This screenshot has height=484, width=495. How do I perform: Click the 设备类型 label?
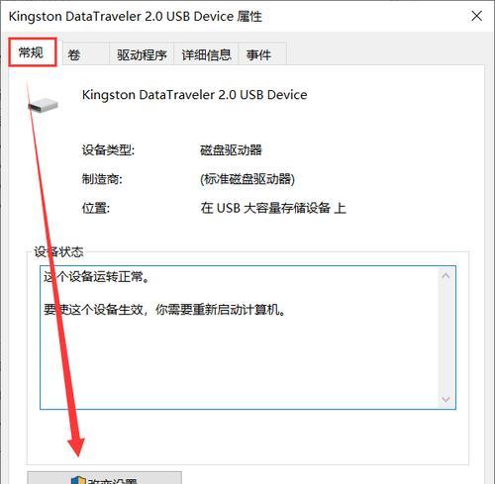click(108, 150)
